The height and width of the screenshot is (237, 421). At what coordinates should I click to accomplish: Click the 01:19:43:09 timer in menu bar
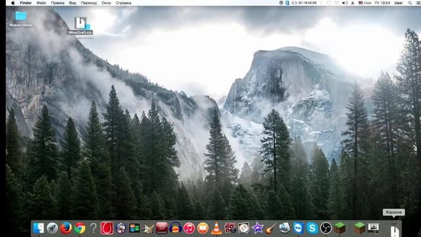pos(307,3)
